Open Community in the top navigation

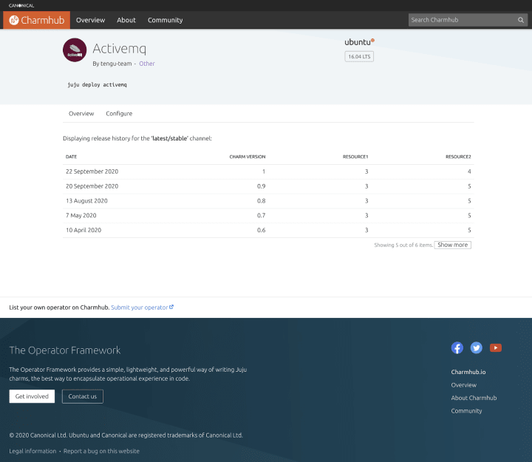[166, 20]
